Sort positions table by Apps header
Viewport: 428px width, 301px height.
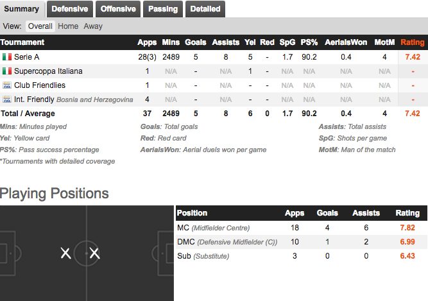point(295,213)
